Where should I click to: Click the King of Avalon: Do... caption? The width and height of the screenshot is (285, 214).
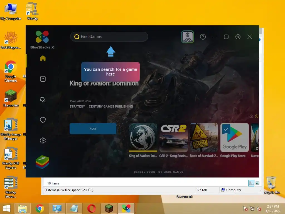point(143,156)
